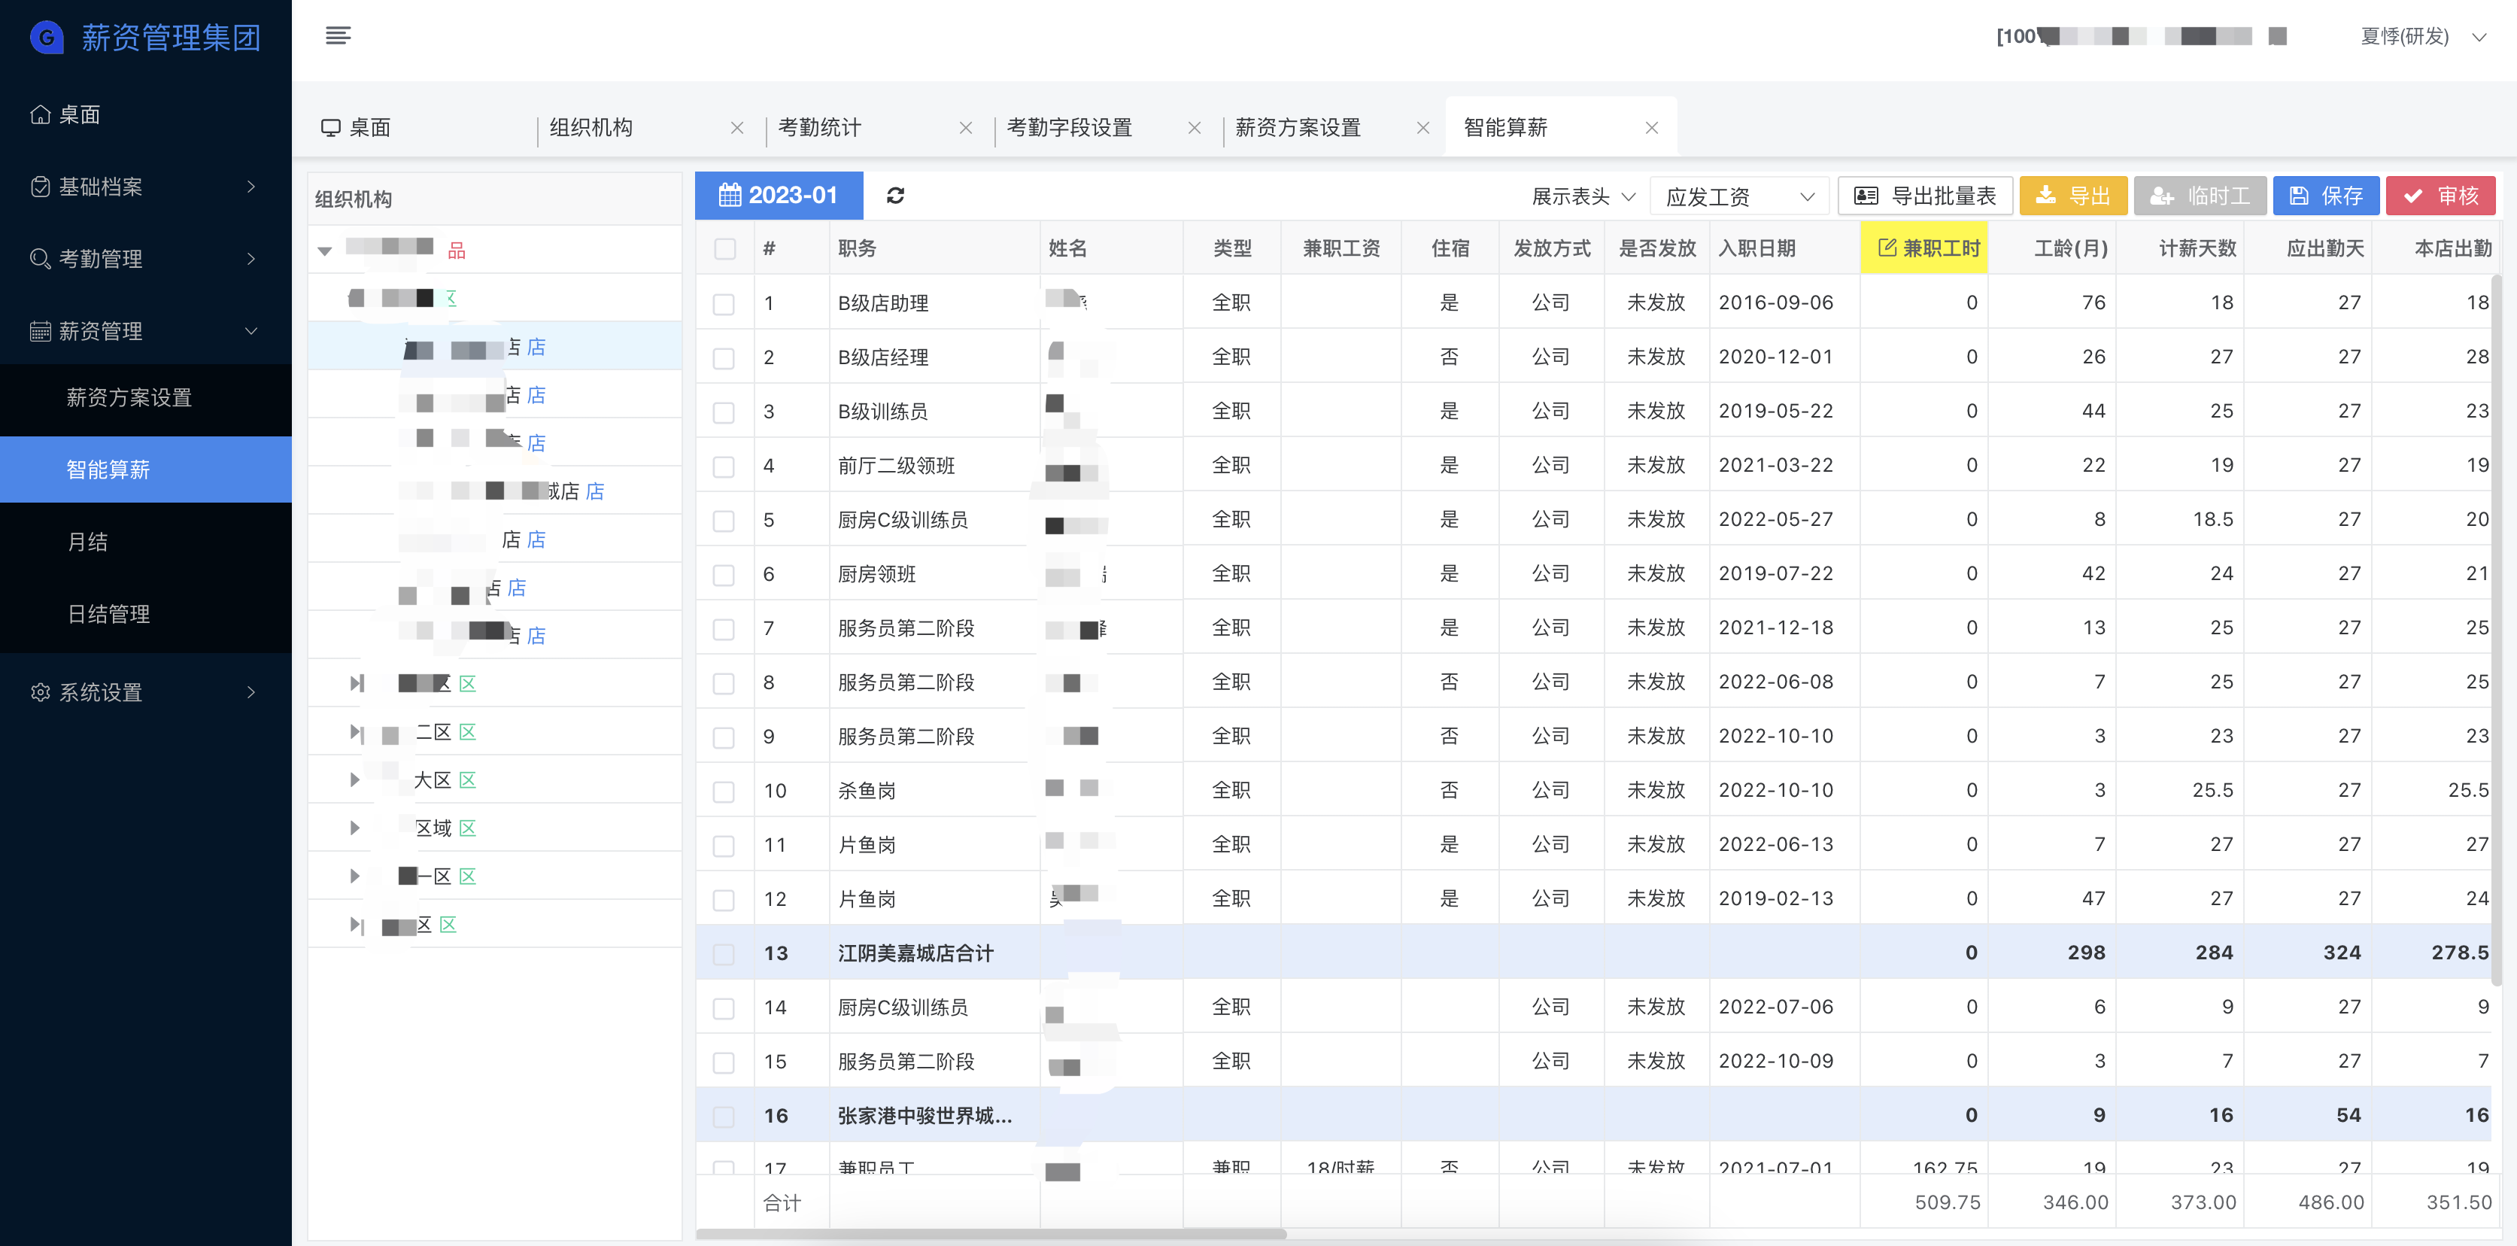Collapse the root organization tree node
The width and height of the screenshot is (2517, 1246).
tap(326, 251)
